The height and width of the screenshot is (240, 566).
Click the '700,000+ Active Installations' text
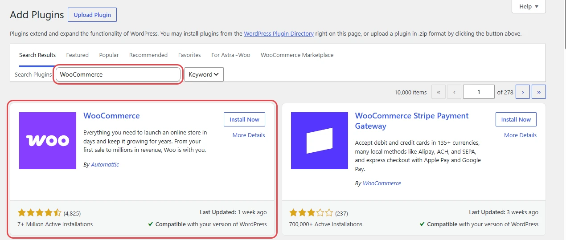pyautogui.click(x=326, y=224)
